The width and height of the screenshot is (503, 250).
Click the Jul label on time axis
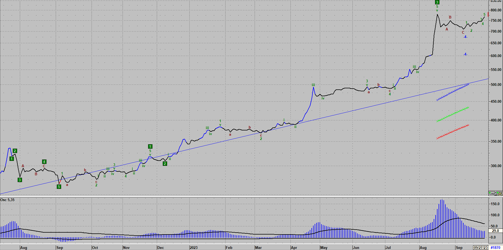coord(388,248)
